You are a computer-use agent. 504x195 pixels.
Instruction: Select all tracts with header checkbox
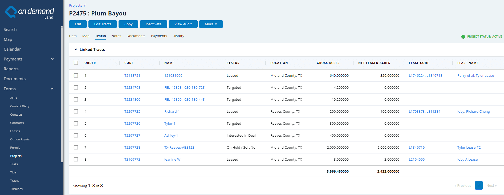coord(76,63)
